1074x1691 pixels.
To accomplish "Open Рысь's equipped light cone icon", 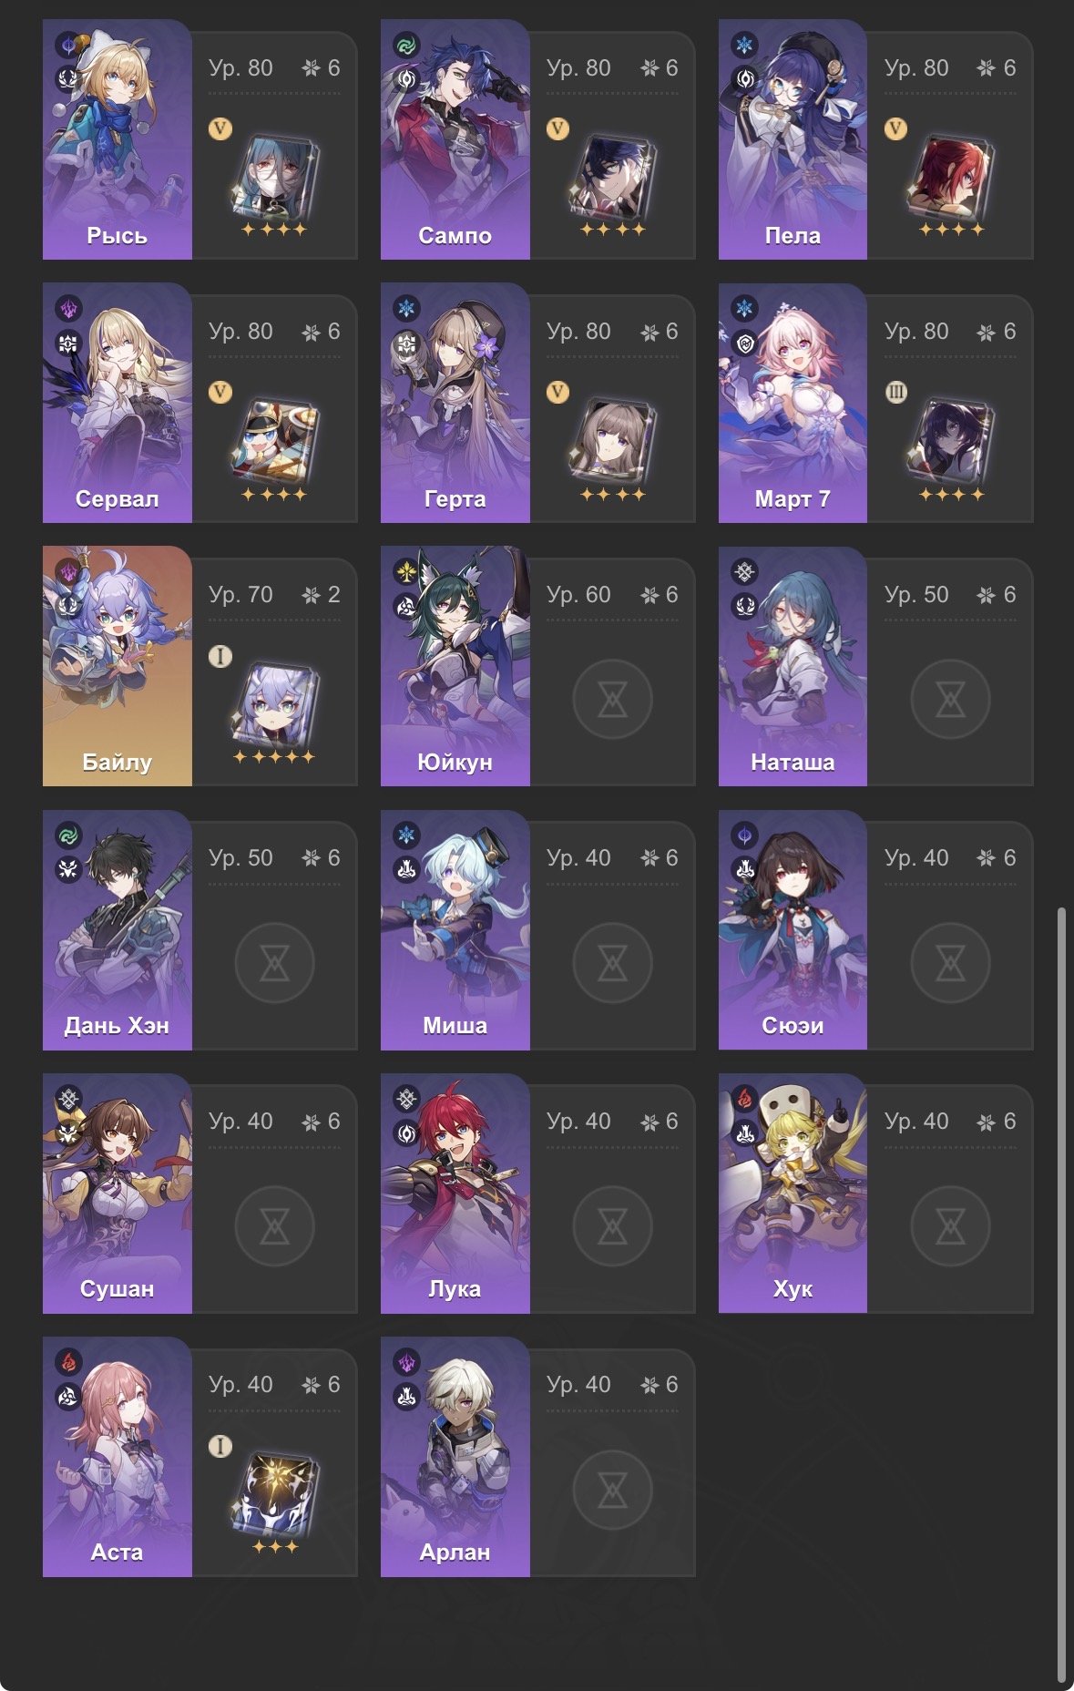I will 275,176.
